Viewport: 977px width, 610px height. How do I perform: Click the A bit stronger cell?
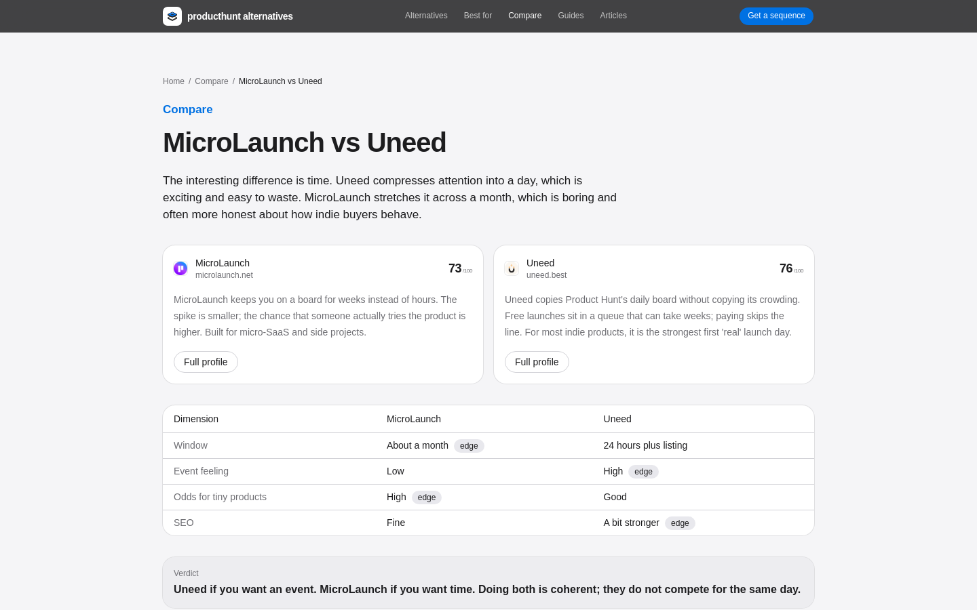tap(632, 523)
